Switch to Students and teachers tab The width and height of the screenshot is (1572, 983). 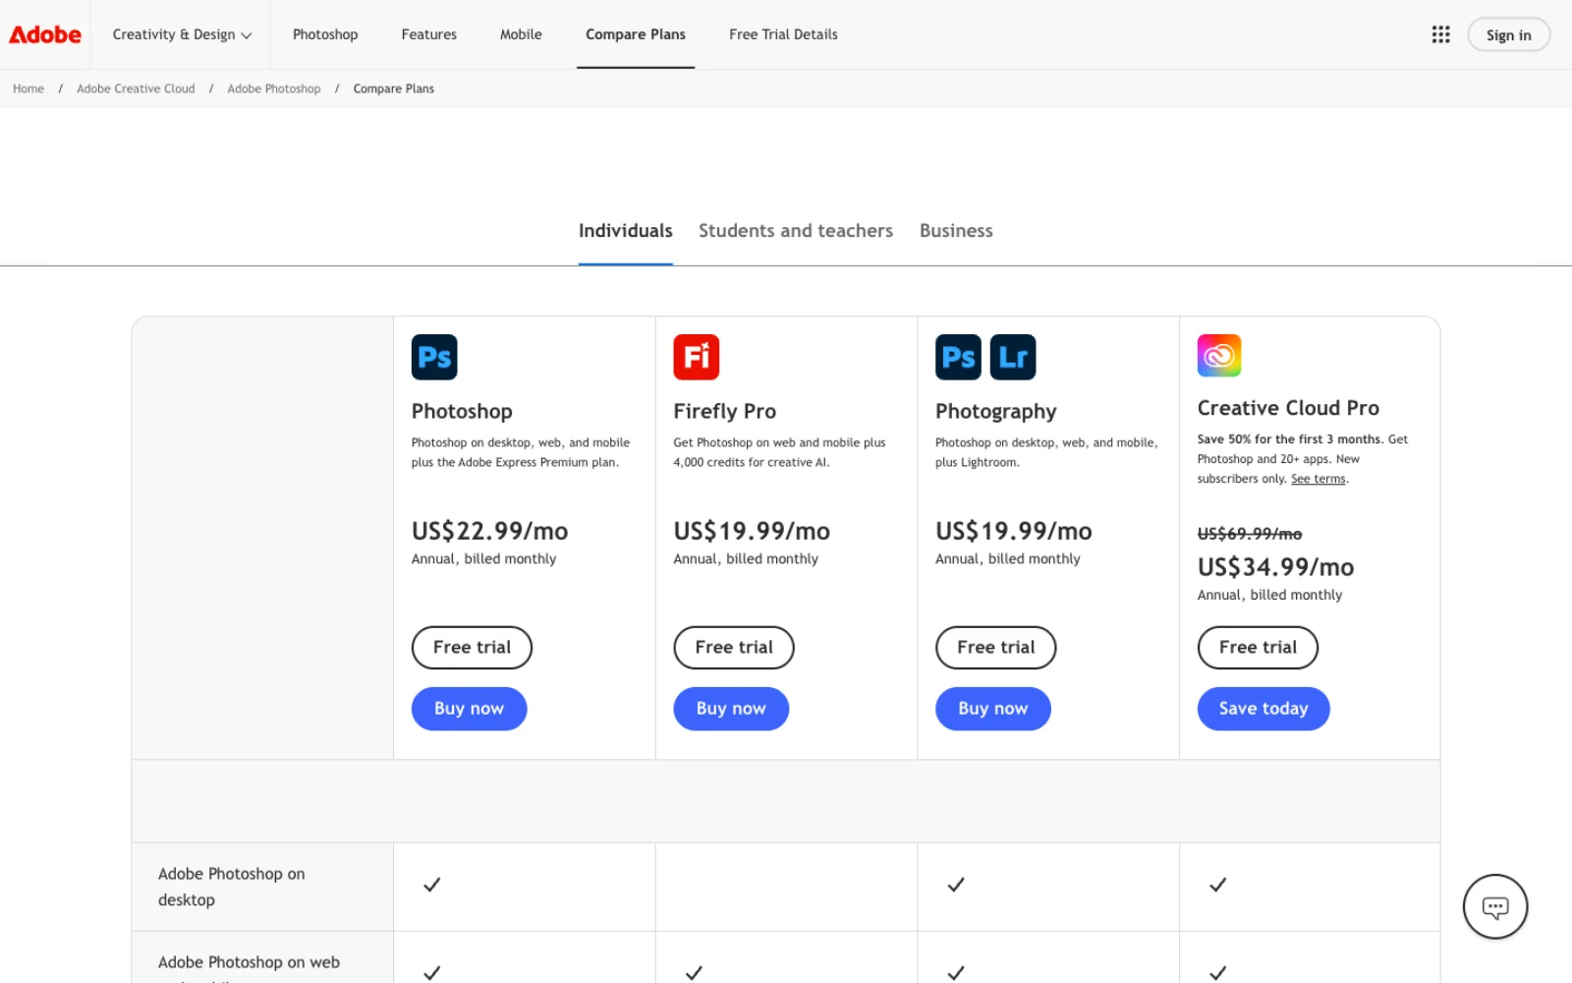[796, 231]
